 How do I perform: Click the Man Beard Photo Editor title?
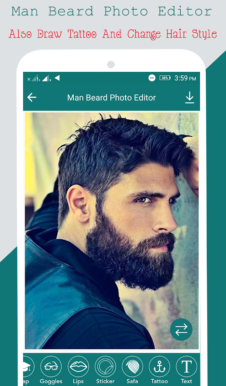point(111,98)
